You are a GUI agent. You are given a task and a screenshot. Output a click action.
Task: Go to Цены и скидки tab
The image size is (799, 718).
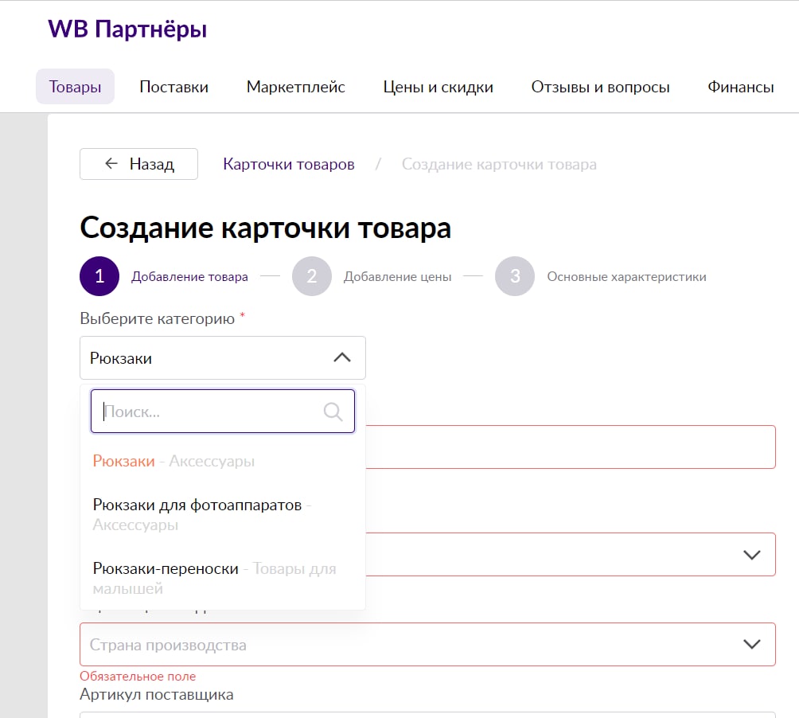pos(438,87)
